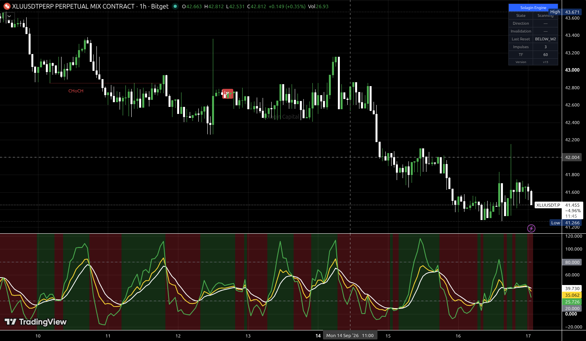Click the green market-open status dot

click(x=175, y=6)
